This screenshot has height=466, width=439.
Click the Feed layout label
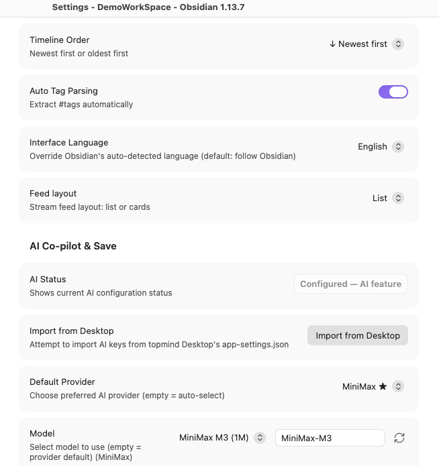pos(53,194)
